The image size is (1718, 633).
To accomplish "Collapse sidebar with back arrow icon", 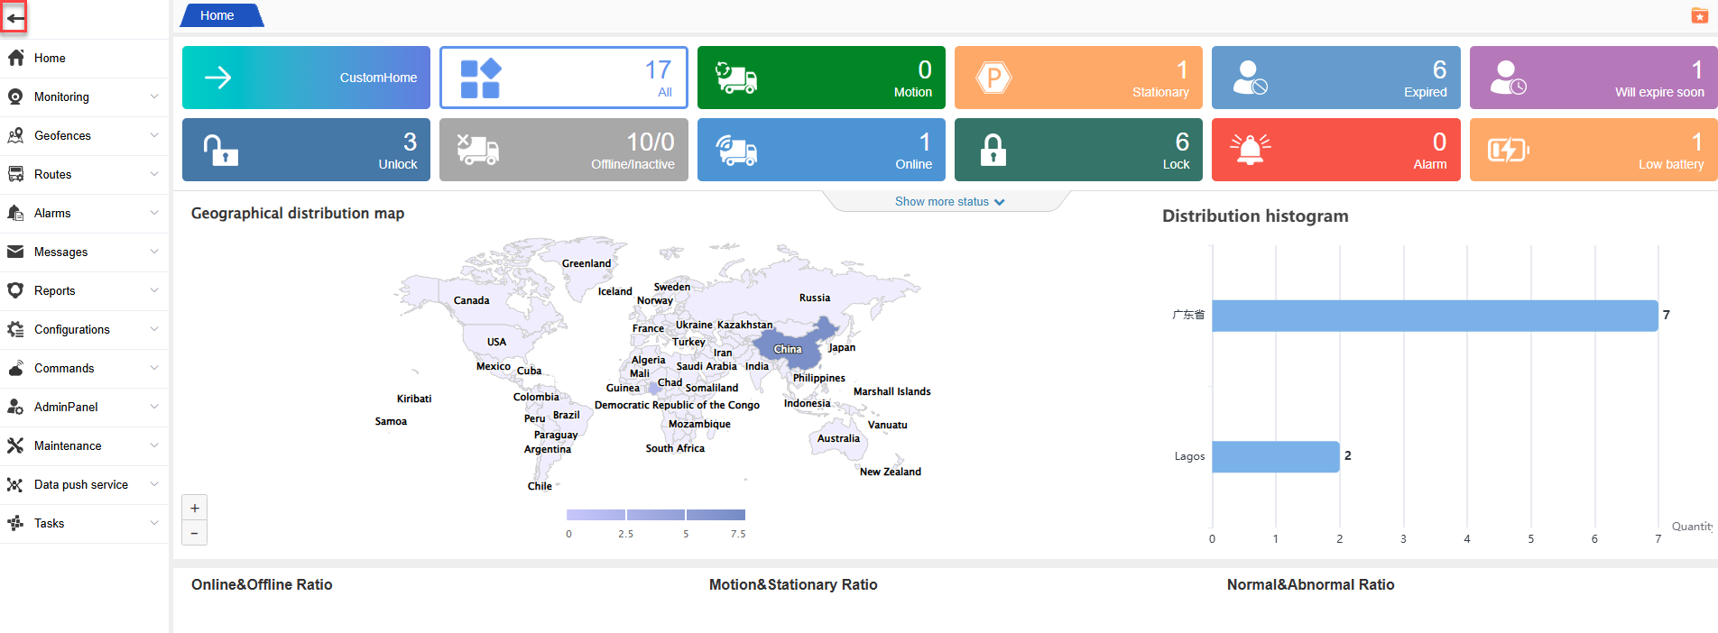I will [x=14, y=17].
